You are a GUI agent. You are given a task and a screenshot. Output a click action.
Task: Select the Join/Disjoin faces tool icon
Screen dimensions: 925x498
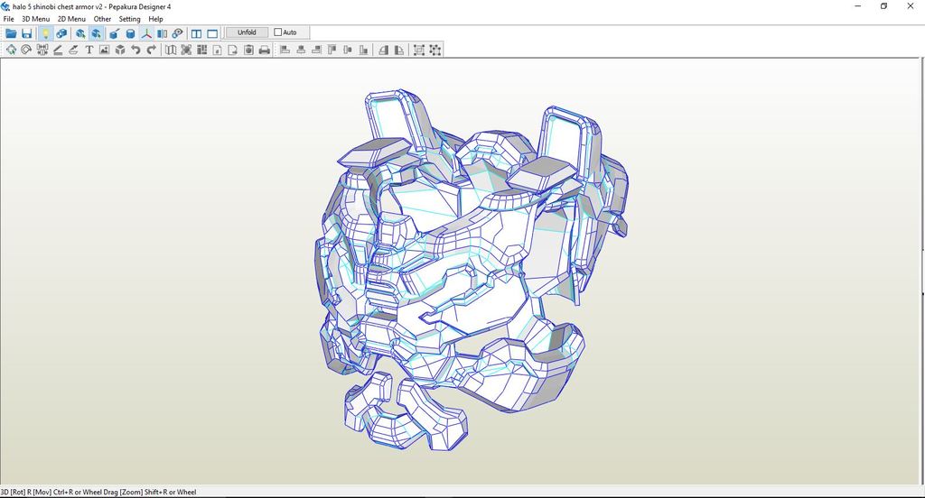(x=42, y=51)
